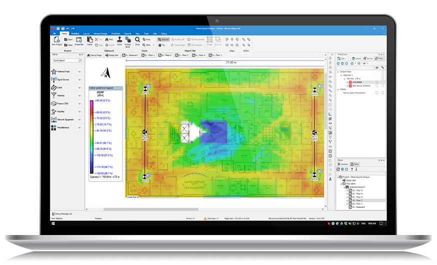This screenshot has height=265, width=437.
Task: Click the north arrow compass symbol
Action: coord(105,73)
